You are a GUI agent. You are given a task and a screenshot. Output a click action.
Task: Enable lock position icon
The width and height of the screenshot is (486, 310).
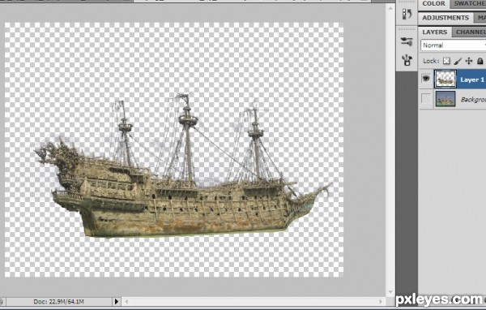pyautogui.click(x=469, y=61)
